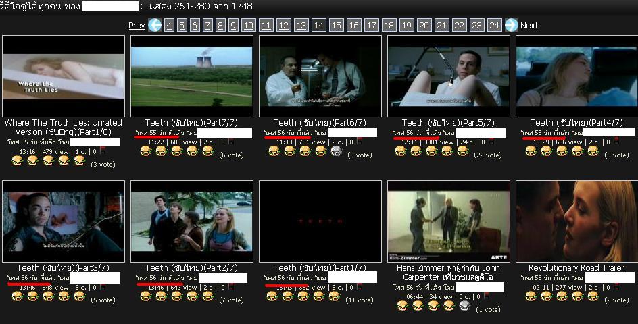Click the 277 view count text
This screenshot has width=638, height=324.
[x=570, y=287]
